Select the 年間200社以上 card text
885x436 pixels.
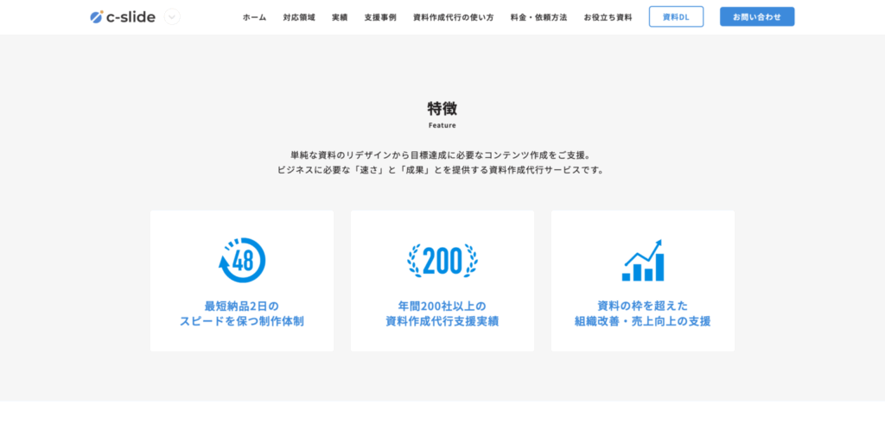pyautogui.click(x=442, y=313)
